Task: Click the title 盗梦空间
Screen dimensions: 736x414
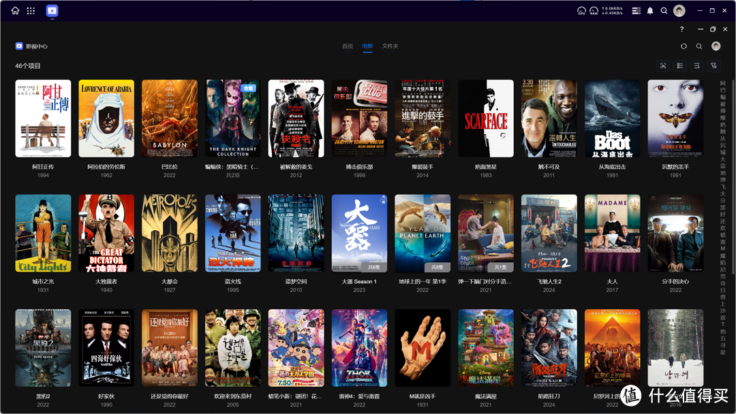Action: (296, 281)
